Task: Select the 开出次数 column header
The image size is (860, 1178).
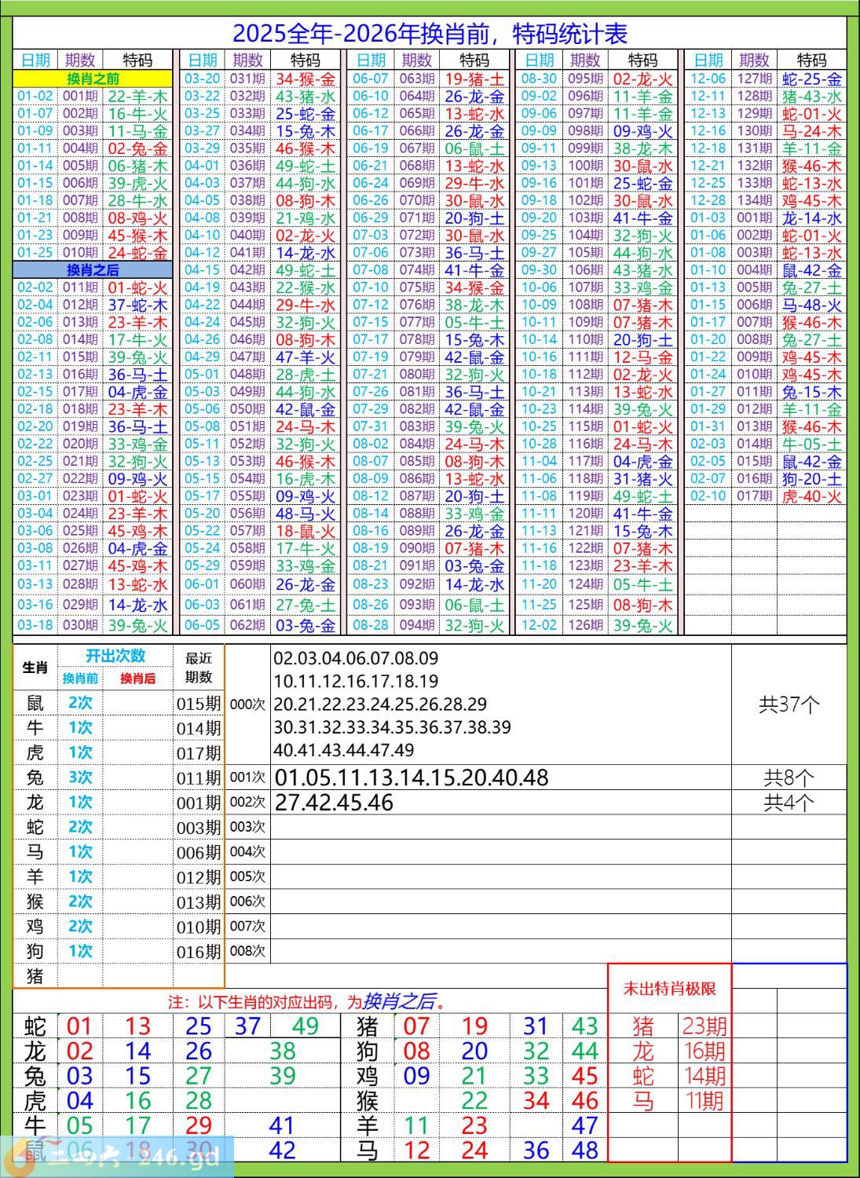Action: (115, 656)
